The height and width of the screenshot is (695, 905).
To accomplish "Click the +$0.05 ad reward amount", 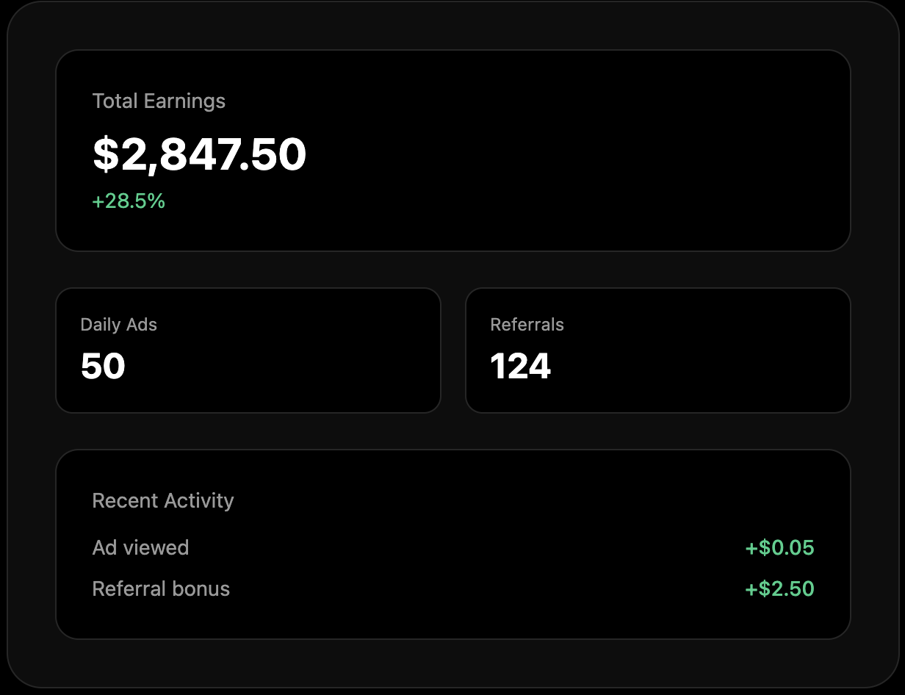I will [x=779, y=548].
